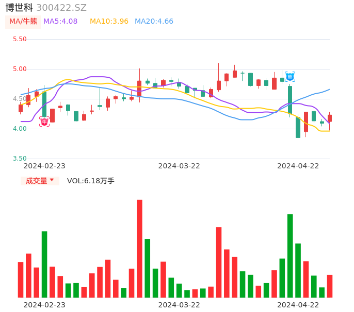
Task: Click the 3.50 price axis label
Action: (20, 159)
